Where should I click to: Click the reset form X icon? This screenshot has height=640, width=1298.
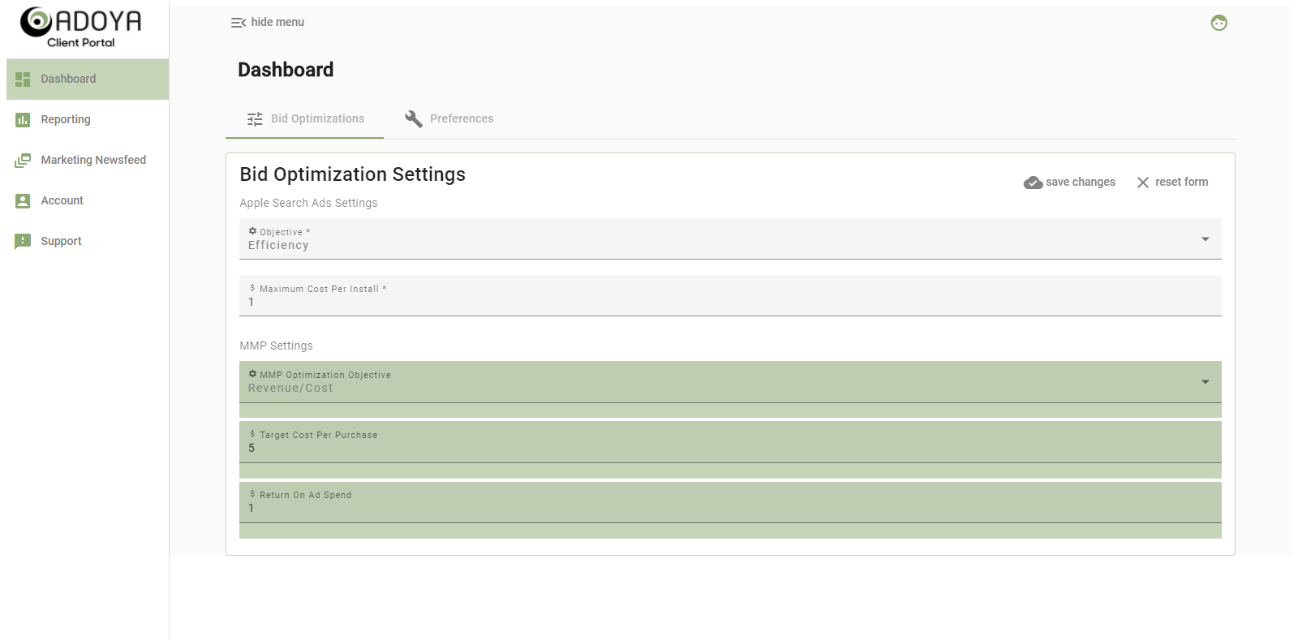tap(1142, 183)
